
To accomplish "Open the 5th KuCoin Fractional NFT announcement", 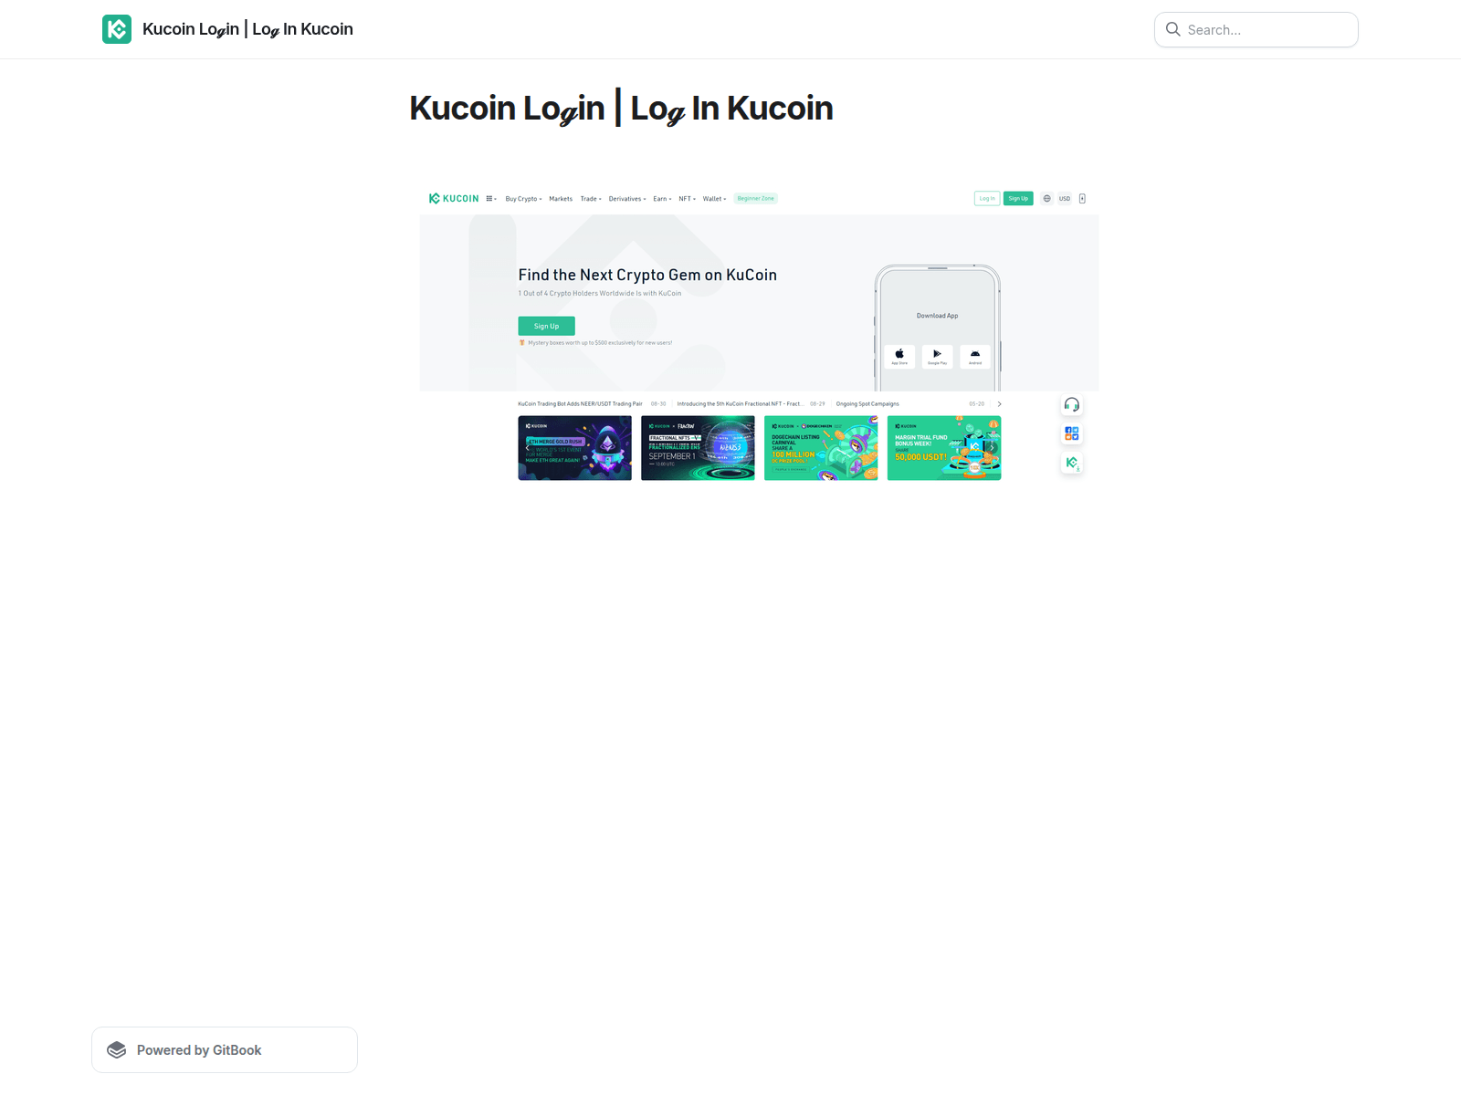I will click(x=740, y=403).
